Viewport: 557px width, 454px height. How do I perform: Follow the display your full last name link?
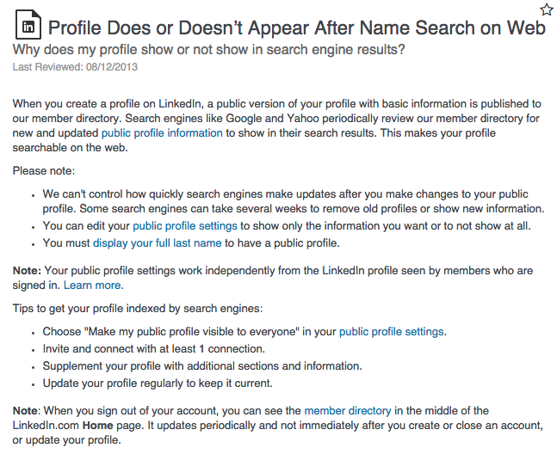point(157,243)
